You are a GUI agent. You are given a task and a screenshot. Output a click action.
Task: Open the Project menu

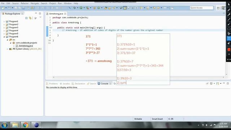point(52,3)
